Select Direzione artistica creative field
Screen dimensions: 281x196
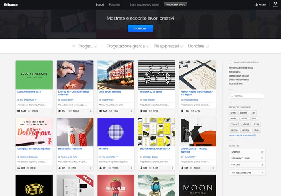239,80
